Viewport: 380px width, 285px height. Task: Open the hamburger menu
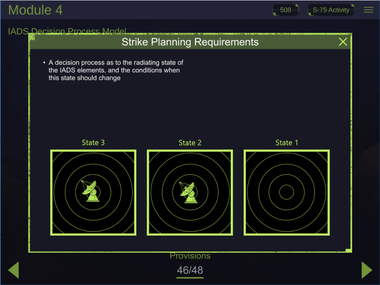(369, 10)
